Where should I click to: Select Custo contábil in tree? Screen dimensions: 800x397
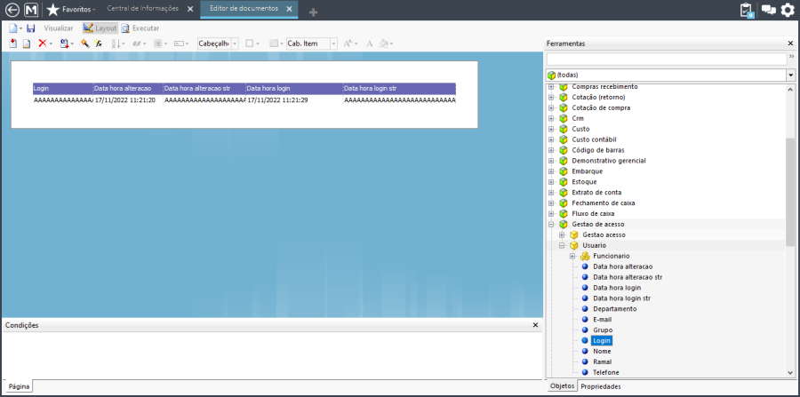click(x=595, y=139)
